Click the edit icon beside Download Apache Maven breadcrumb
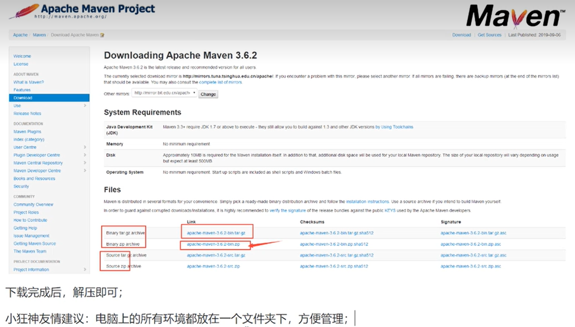575x327 pixels. pos(102,35)
